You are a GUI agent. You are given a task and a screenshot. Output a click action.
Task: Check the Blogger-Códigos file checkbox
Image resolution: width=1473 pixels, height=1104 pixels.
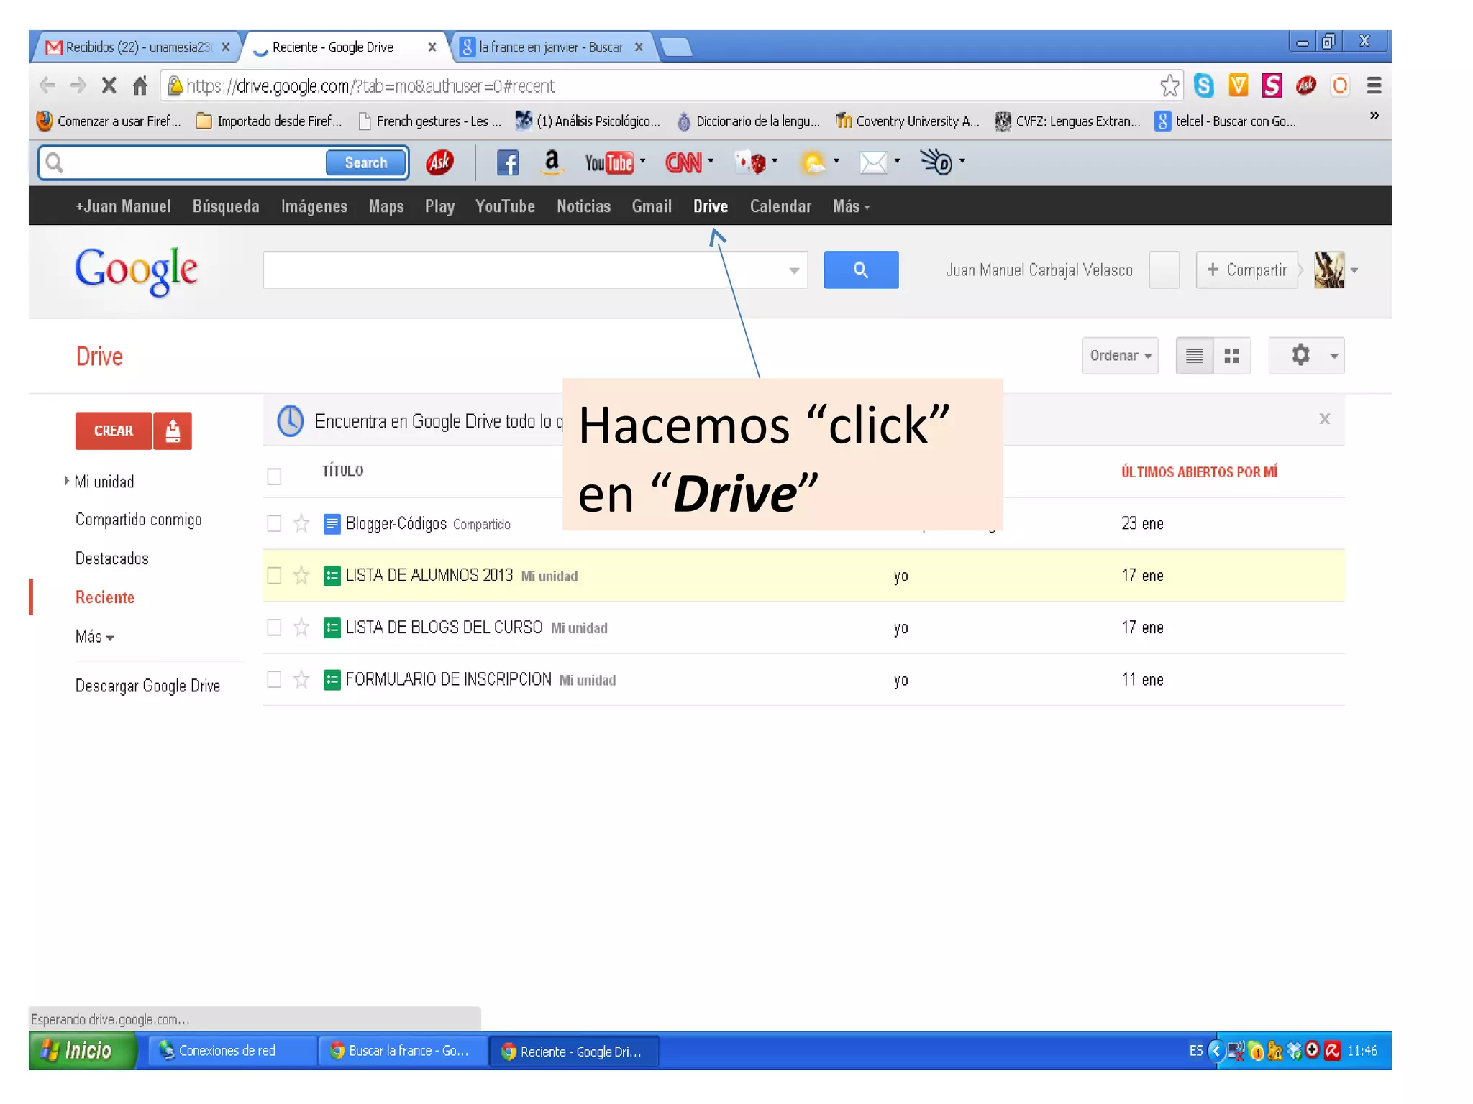pyautogui.click(x=274, y=524)
